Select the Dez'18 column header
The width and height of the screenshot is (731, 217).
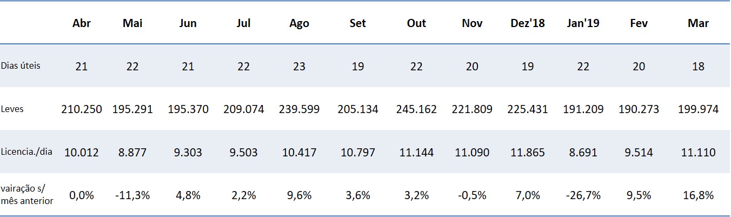click(527, 23)
